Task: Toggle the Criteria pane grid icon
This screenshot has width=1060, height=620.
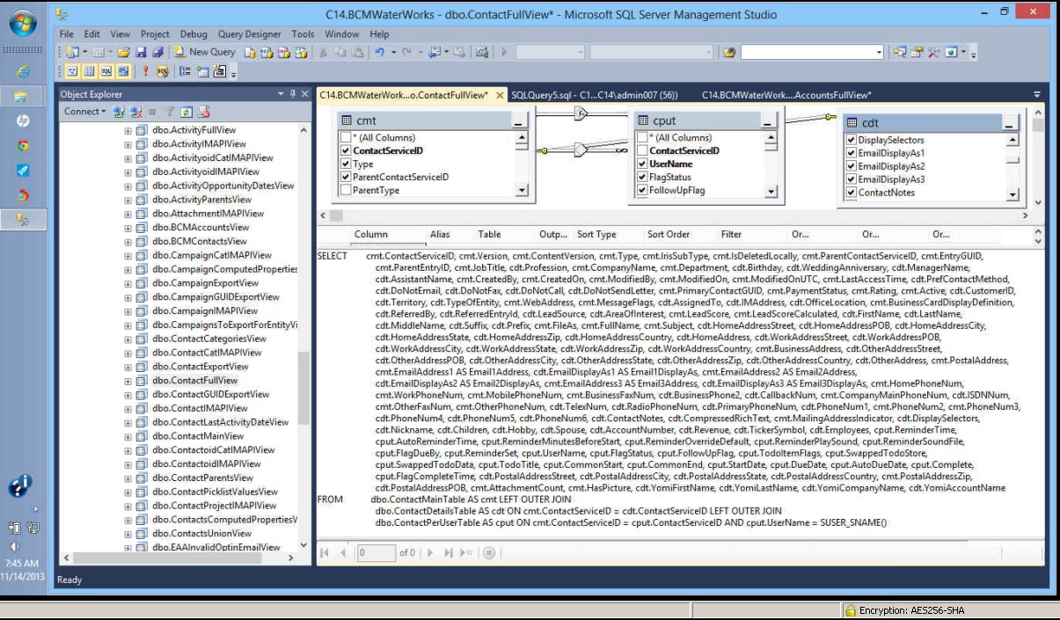Action: pos(89,71)
